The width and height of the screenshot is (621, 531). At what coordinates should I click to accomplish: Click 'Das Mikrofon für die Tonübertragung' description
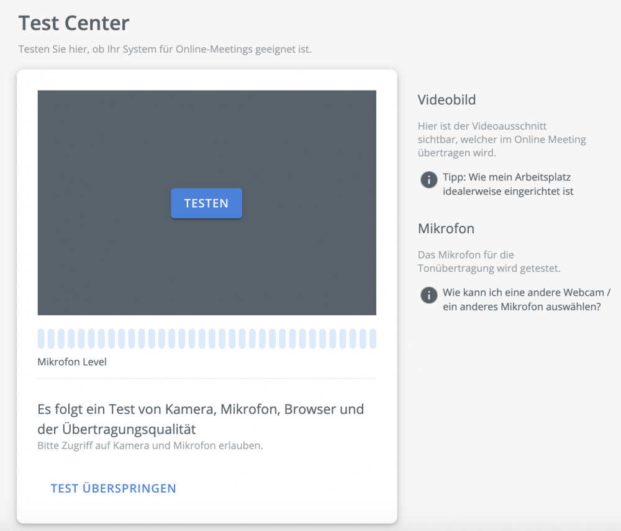point(489,262)
